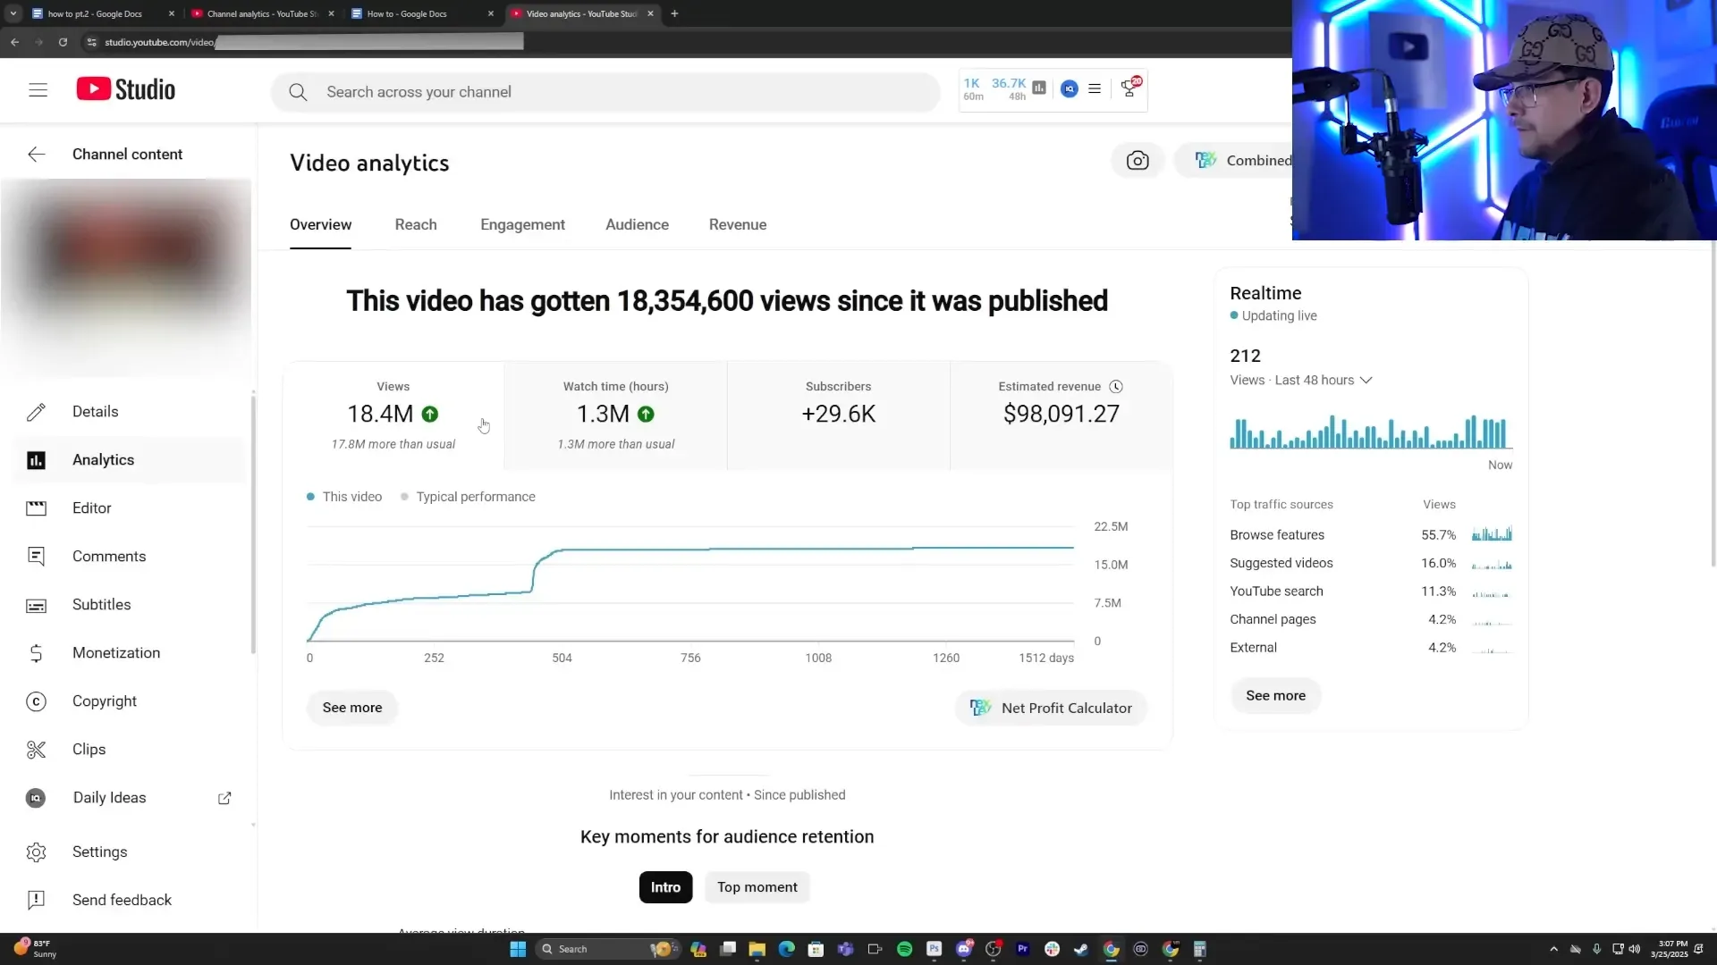The height and width of the screenshot is (965, 1717).
Task: Select the Views metric card
Action: point(393,415)
